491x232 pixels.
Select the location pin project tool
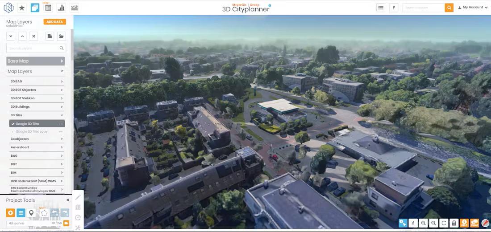pyautogui.click(x=31, y=213)
